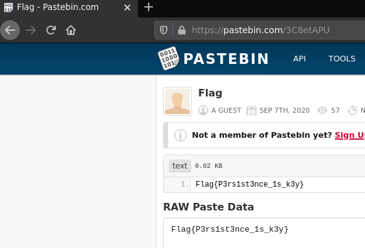This screenshot has width=365, height=248.
Task: Click line number 1 in paste
Action: pyautogui.click(x=185, y=184)
